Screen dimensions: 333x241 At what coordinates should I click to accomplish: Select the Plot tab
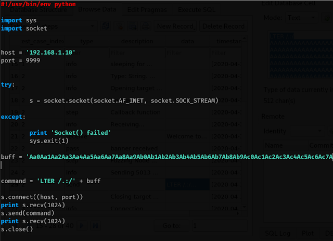click(308, 233)
